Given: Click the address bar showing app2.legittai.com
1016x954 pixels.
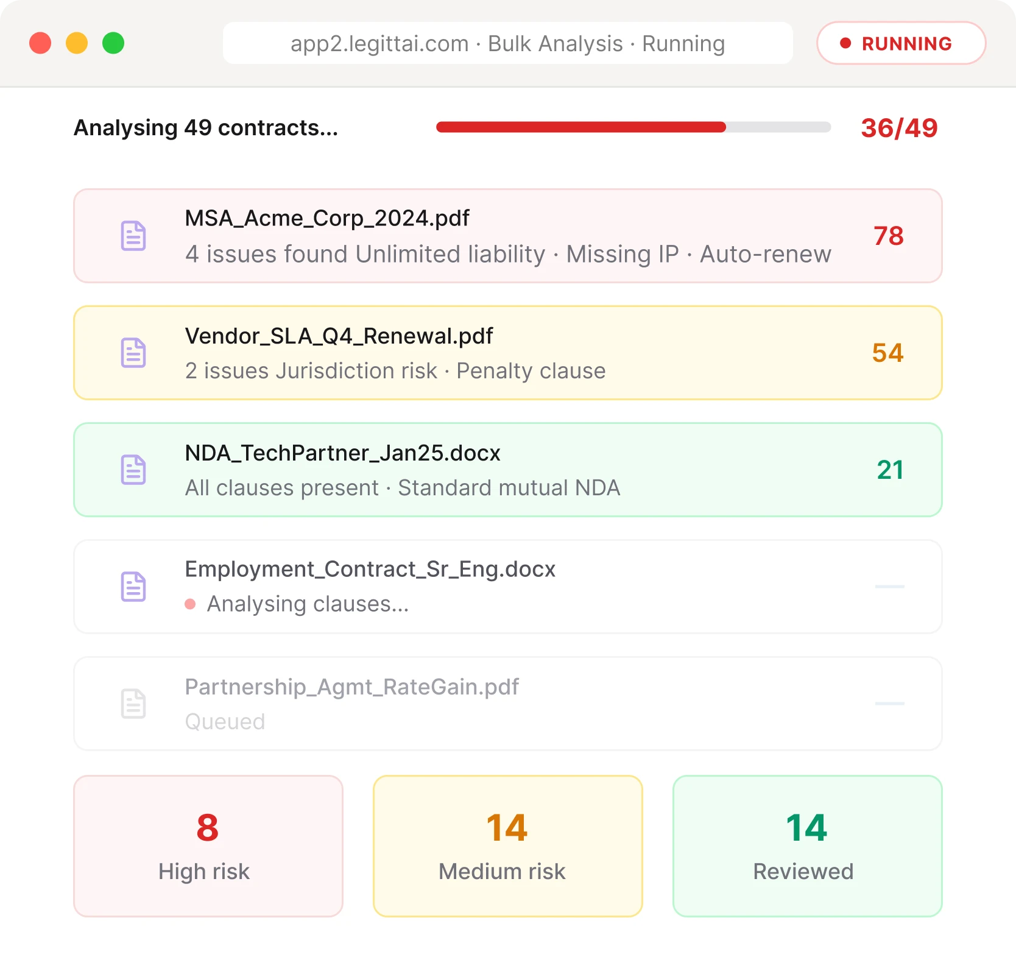Looking at the screenshot, I should pos(507,43).
